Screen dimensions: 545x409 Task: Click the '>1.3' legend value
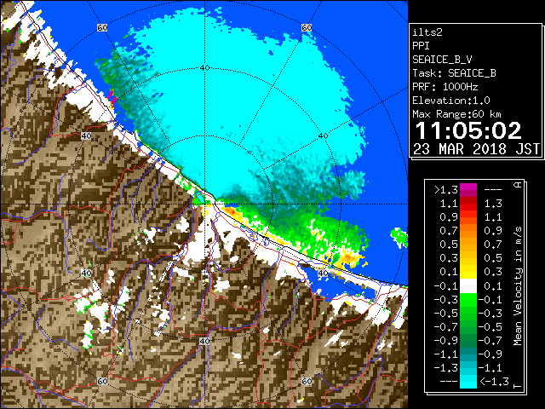click(x=445, y=190)
